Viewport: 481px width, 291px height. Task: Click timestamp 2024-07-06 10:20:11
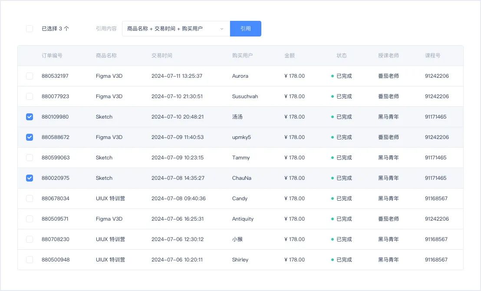point(177,260)
